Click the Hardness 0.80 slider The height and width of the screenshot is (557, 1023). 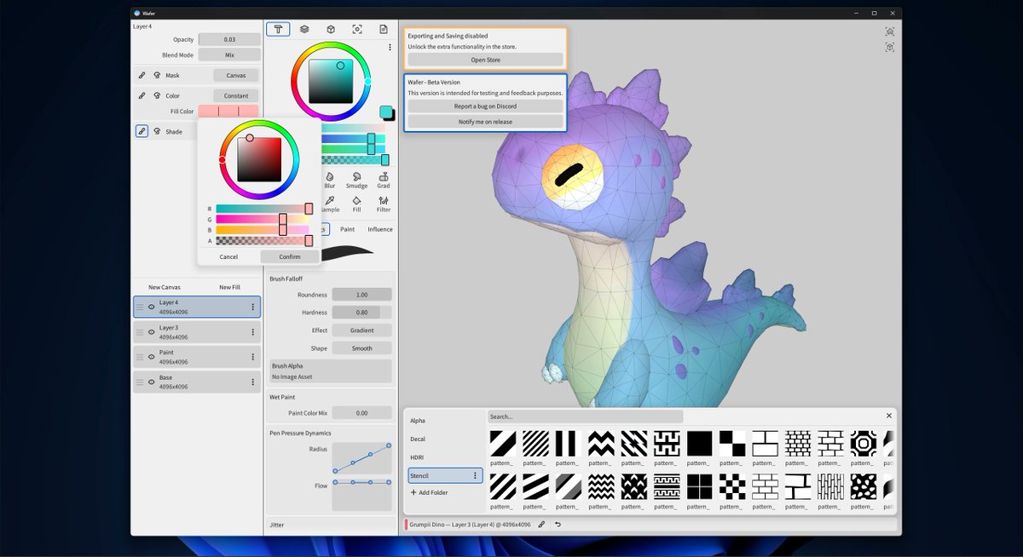[x=361, y=313]
